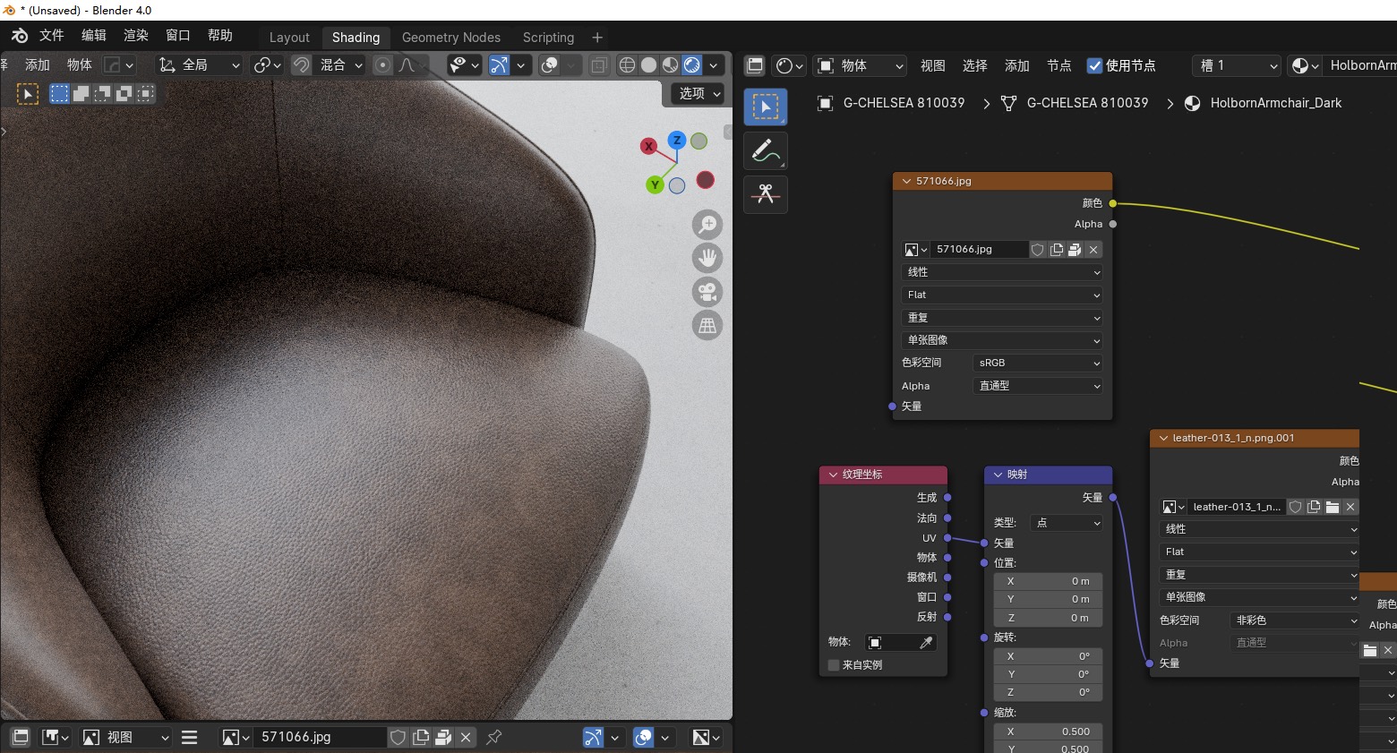Unlink 571066.jpg image with X icon

[x=1093, y=250]
